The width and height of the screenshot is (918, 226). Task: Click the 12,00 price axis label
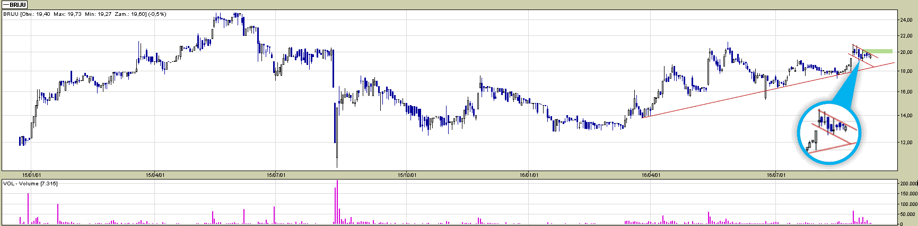(x=906, y=143)
